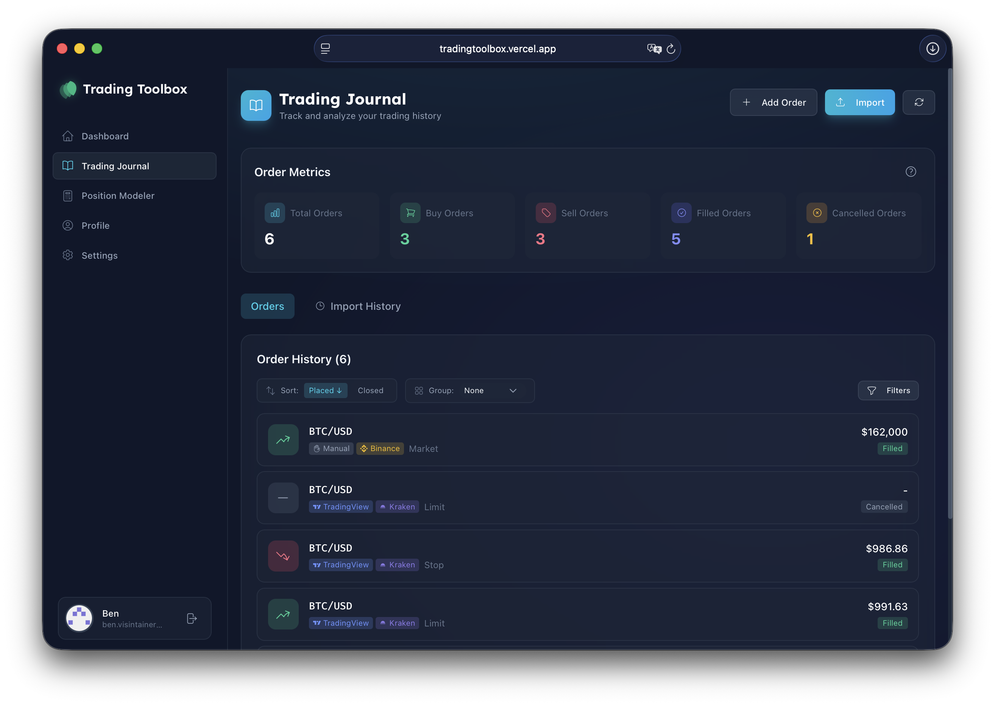Open Position Modeler calculator icon
The height and width of the screenshot is (706, 995).
(x=68, y=196)
